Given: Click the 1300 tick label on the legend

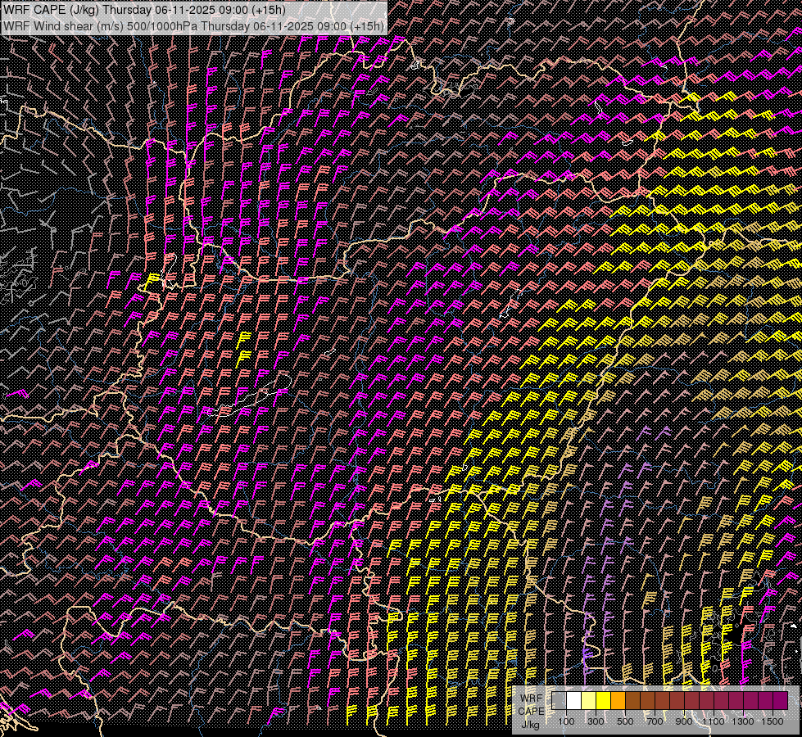Looking at the screenshot, I should pos(743,721).
